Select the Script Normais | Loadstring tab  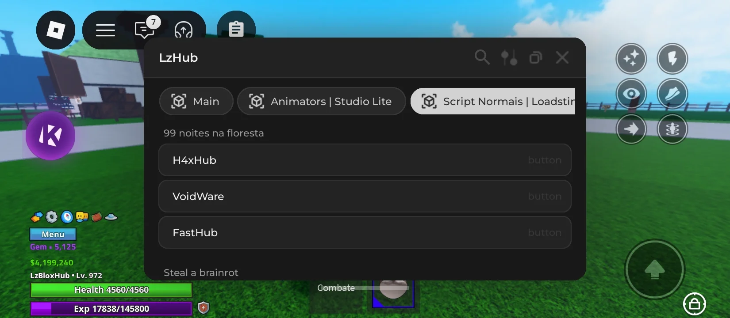[x=493, y=101]
